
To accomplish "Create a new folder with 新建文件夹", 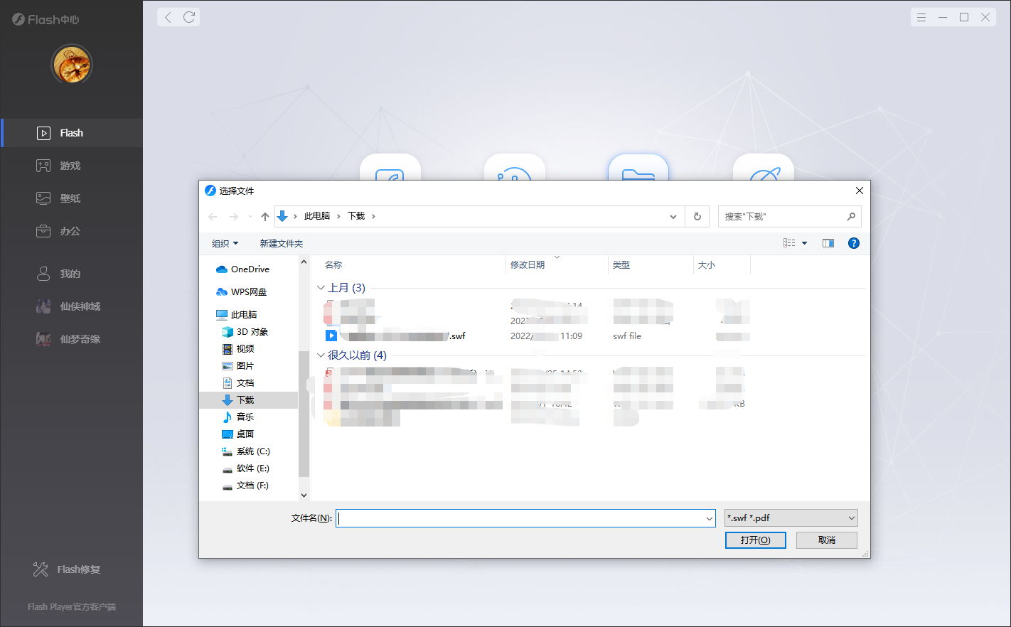I will (x=282, y=242).
